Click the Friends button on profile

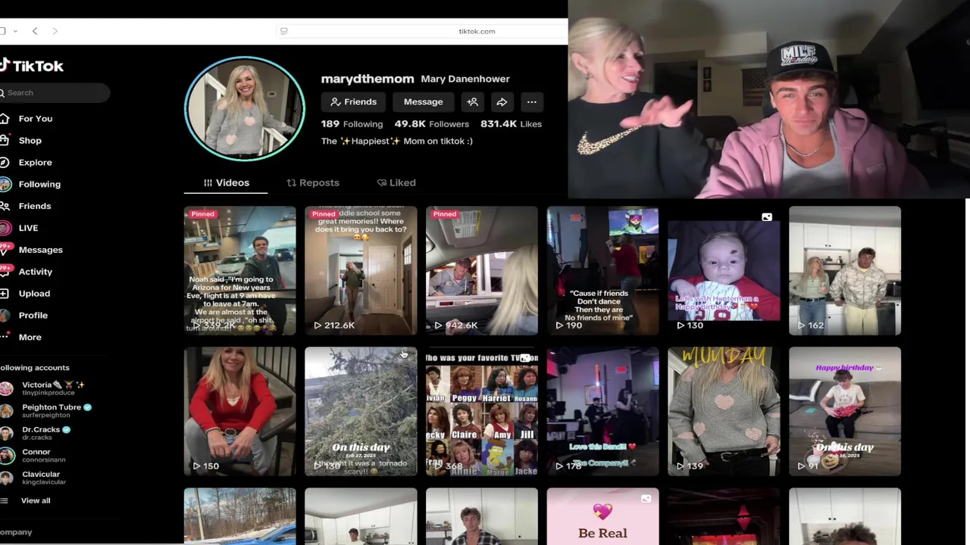coord(354,102)
